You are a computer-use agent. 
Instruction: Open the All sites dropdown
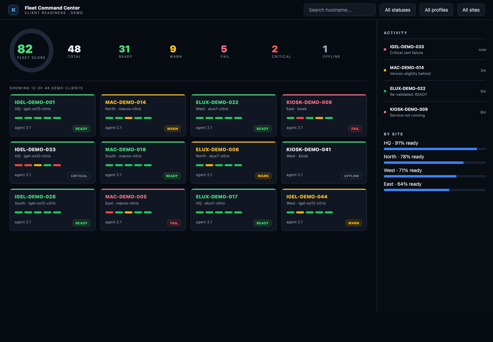pos(471,10)
